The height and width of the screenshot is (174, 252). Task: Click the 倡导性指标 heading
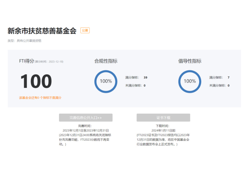[x=190, y=61]
